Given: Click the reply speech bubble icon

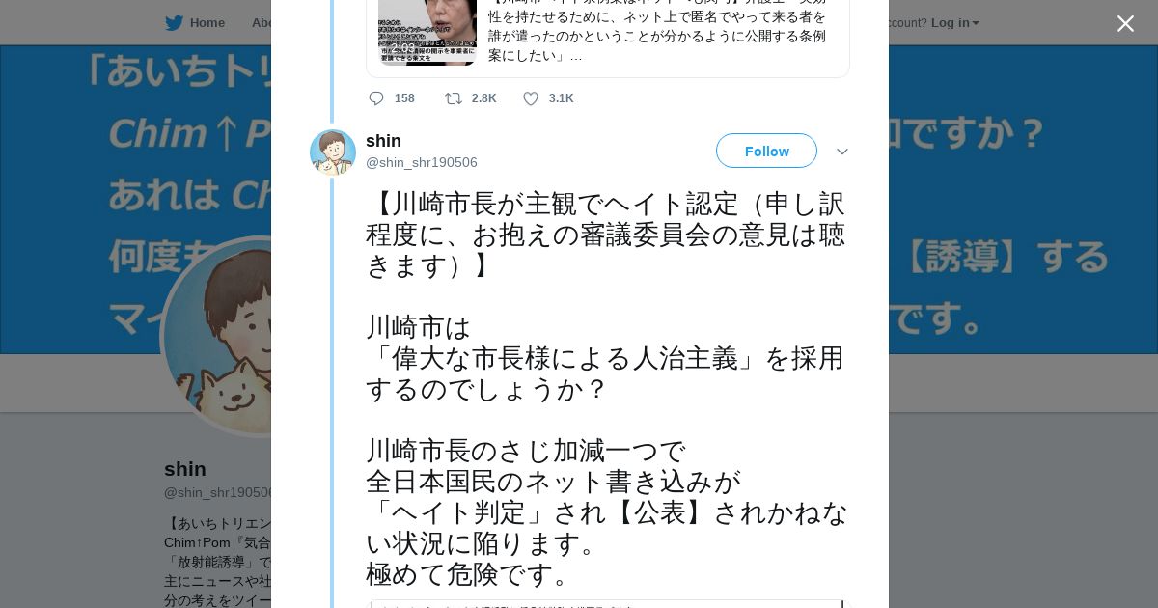Looking at the screenshot, I should (376, 98).
